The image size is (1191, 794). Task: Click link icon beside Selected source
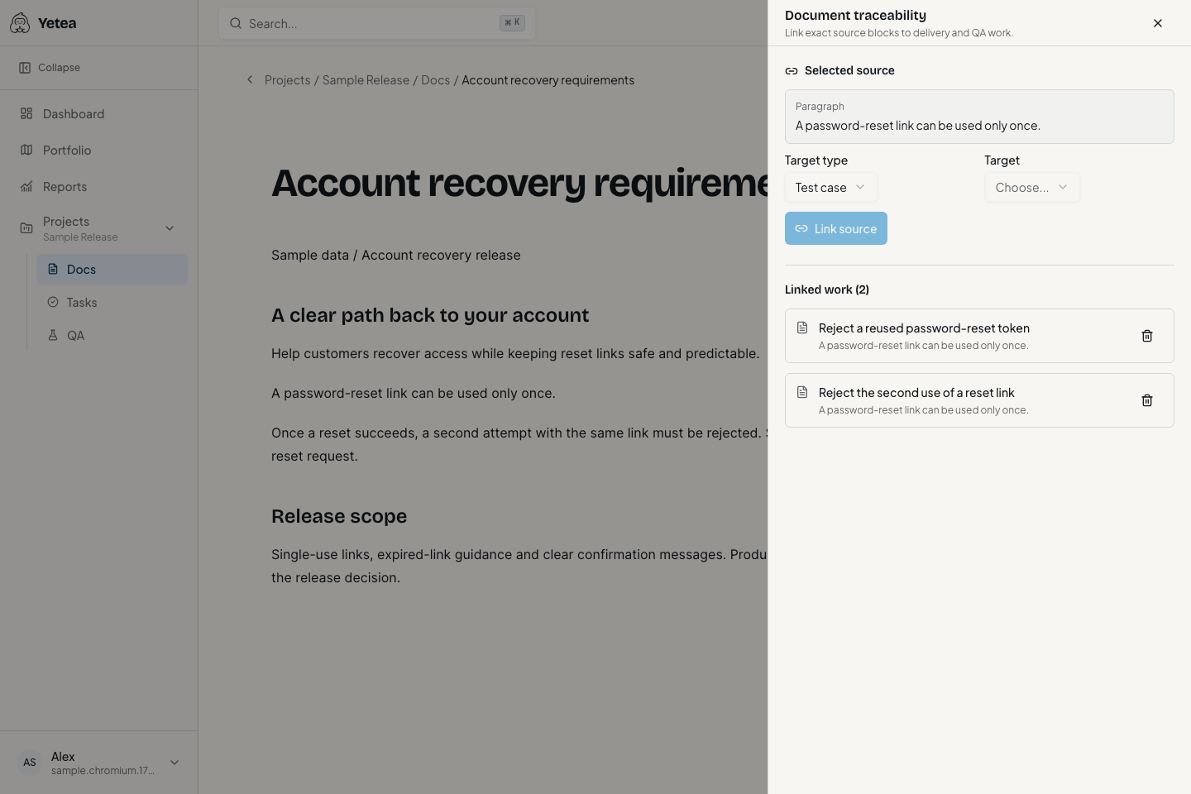pos(792,71)
